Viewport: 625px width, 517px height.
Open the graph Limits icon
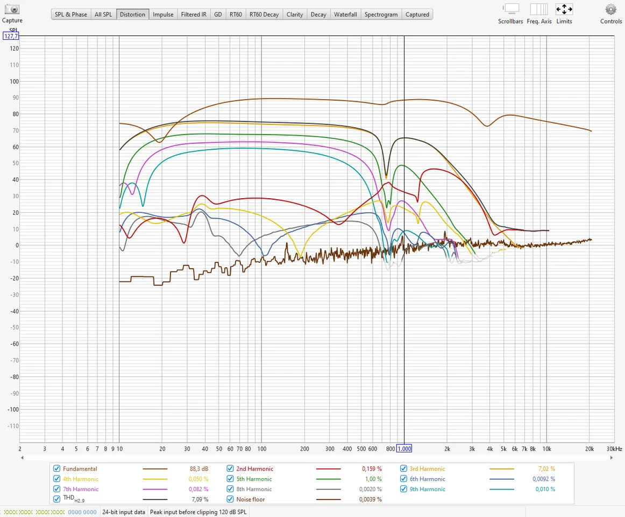[x=564, y=9]
